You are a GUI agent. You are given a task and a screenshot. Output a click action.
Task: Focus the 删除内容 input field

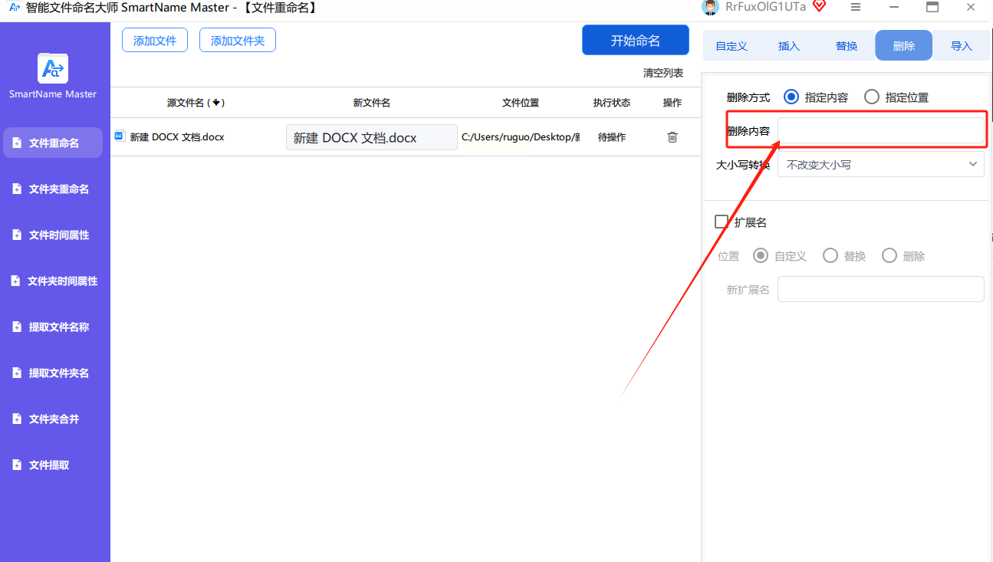point(881,130)
